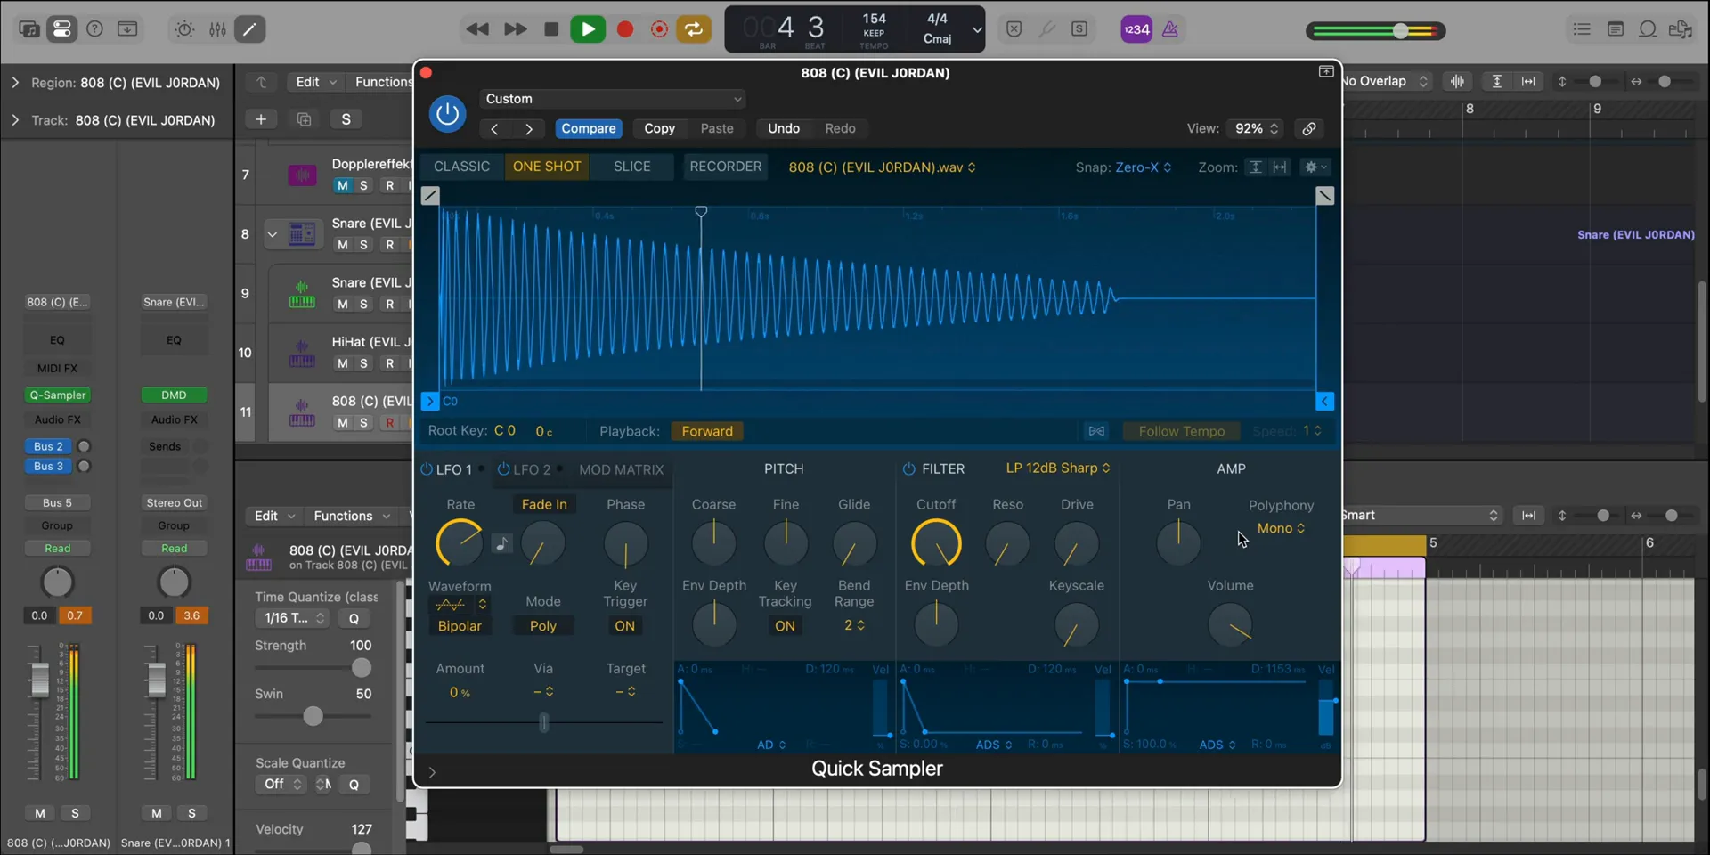Switch to CLASSIC mode
The width and height of the screenshot is (1710, 855).
tap(461, 167)
